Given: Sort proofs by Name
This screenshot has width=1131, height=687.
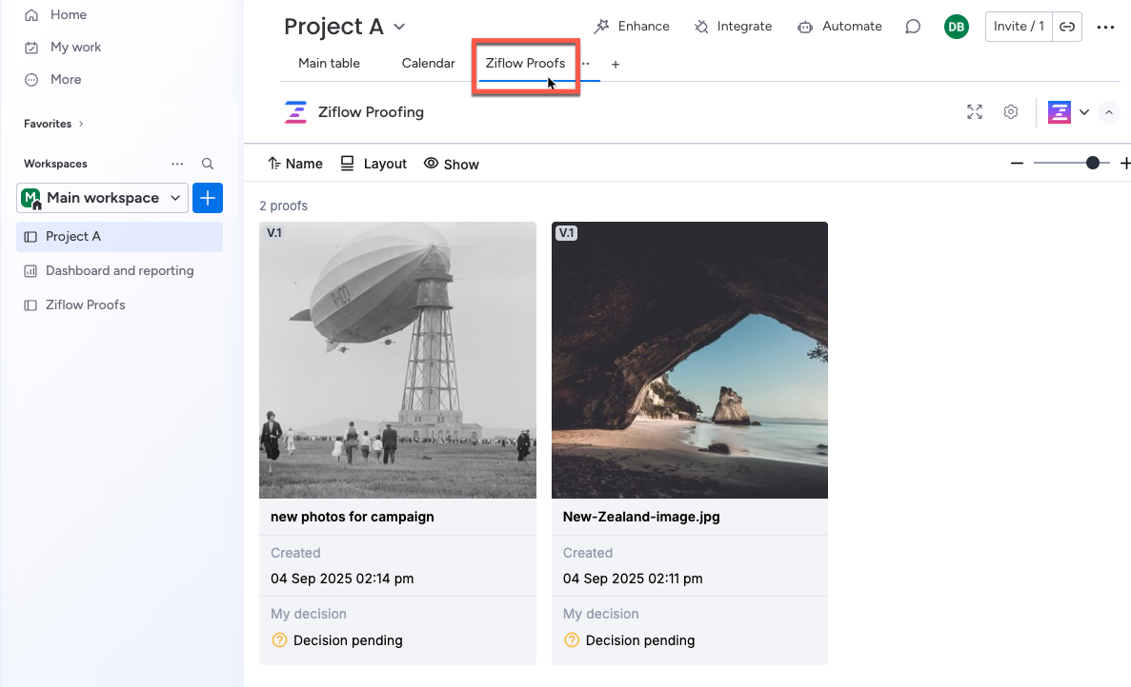Looking at the screenshot, I should click(x=294, y=163).
